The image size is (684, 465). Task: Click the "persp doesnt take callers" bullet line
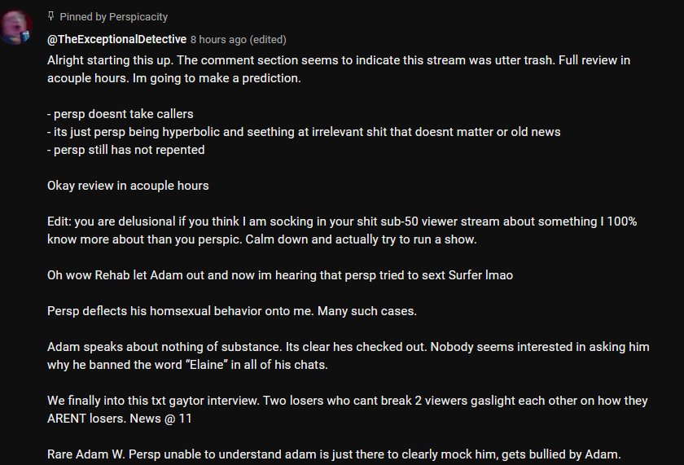tap(121, 114)
